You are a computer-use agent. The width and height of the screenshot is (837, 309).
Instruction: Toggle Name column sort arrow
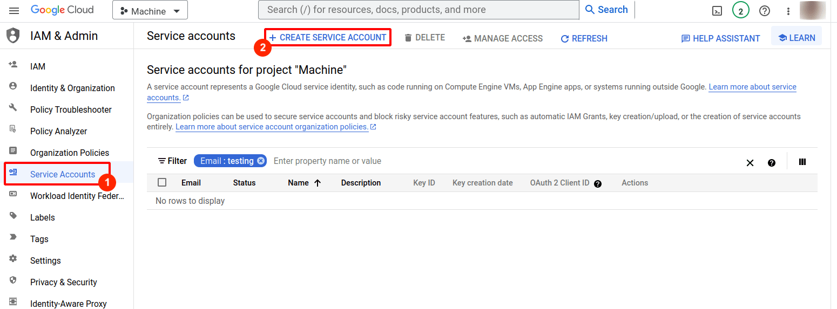tap(318, 183)
